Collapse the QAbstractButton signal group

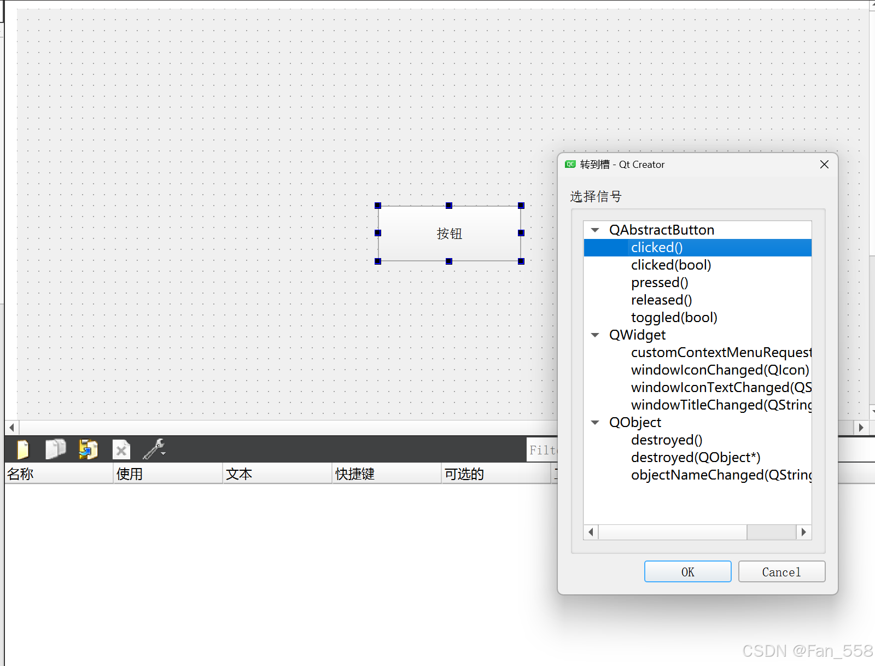[595, 230]
